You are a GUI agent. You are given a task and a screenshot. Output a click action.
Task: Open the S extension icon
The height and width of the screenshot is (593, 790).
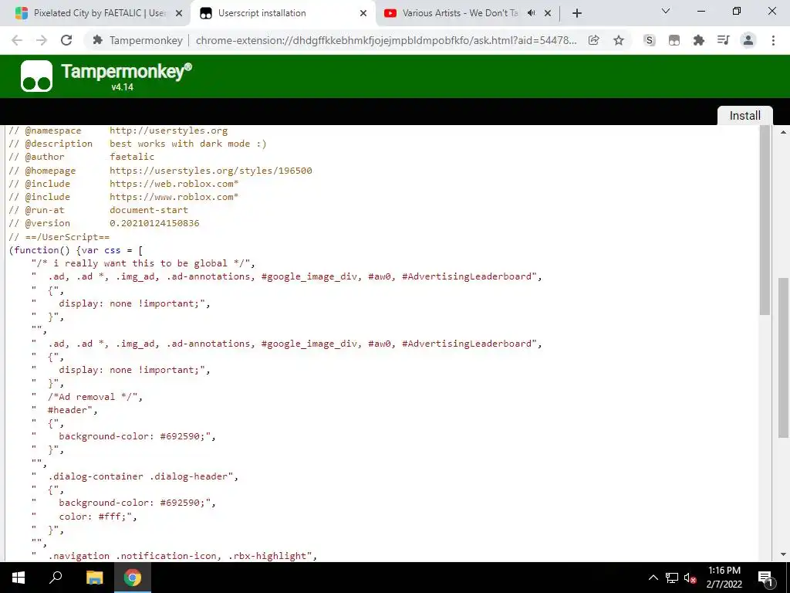[x=650, y=40]
